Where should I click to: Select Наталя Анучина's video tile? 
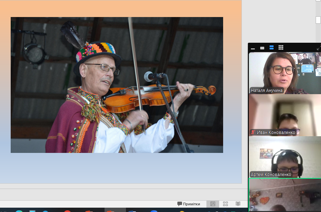click(x=285, y=73)
